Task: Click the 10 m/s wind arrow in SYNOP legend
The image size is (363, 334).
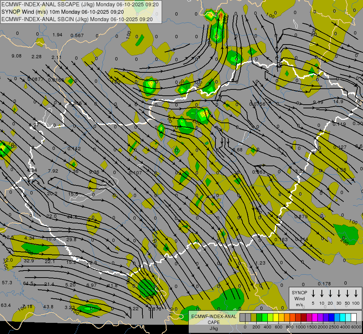Action: click(x=321, y=294)
